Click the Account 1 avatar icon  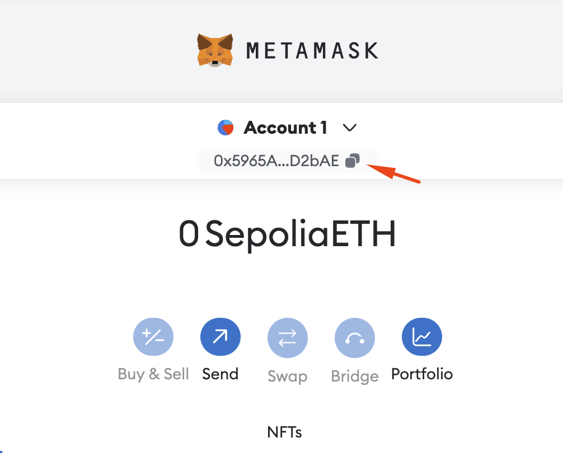[226, 128]
